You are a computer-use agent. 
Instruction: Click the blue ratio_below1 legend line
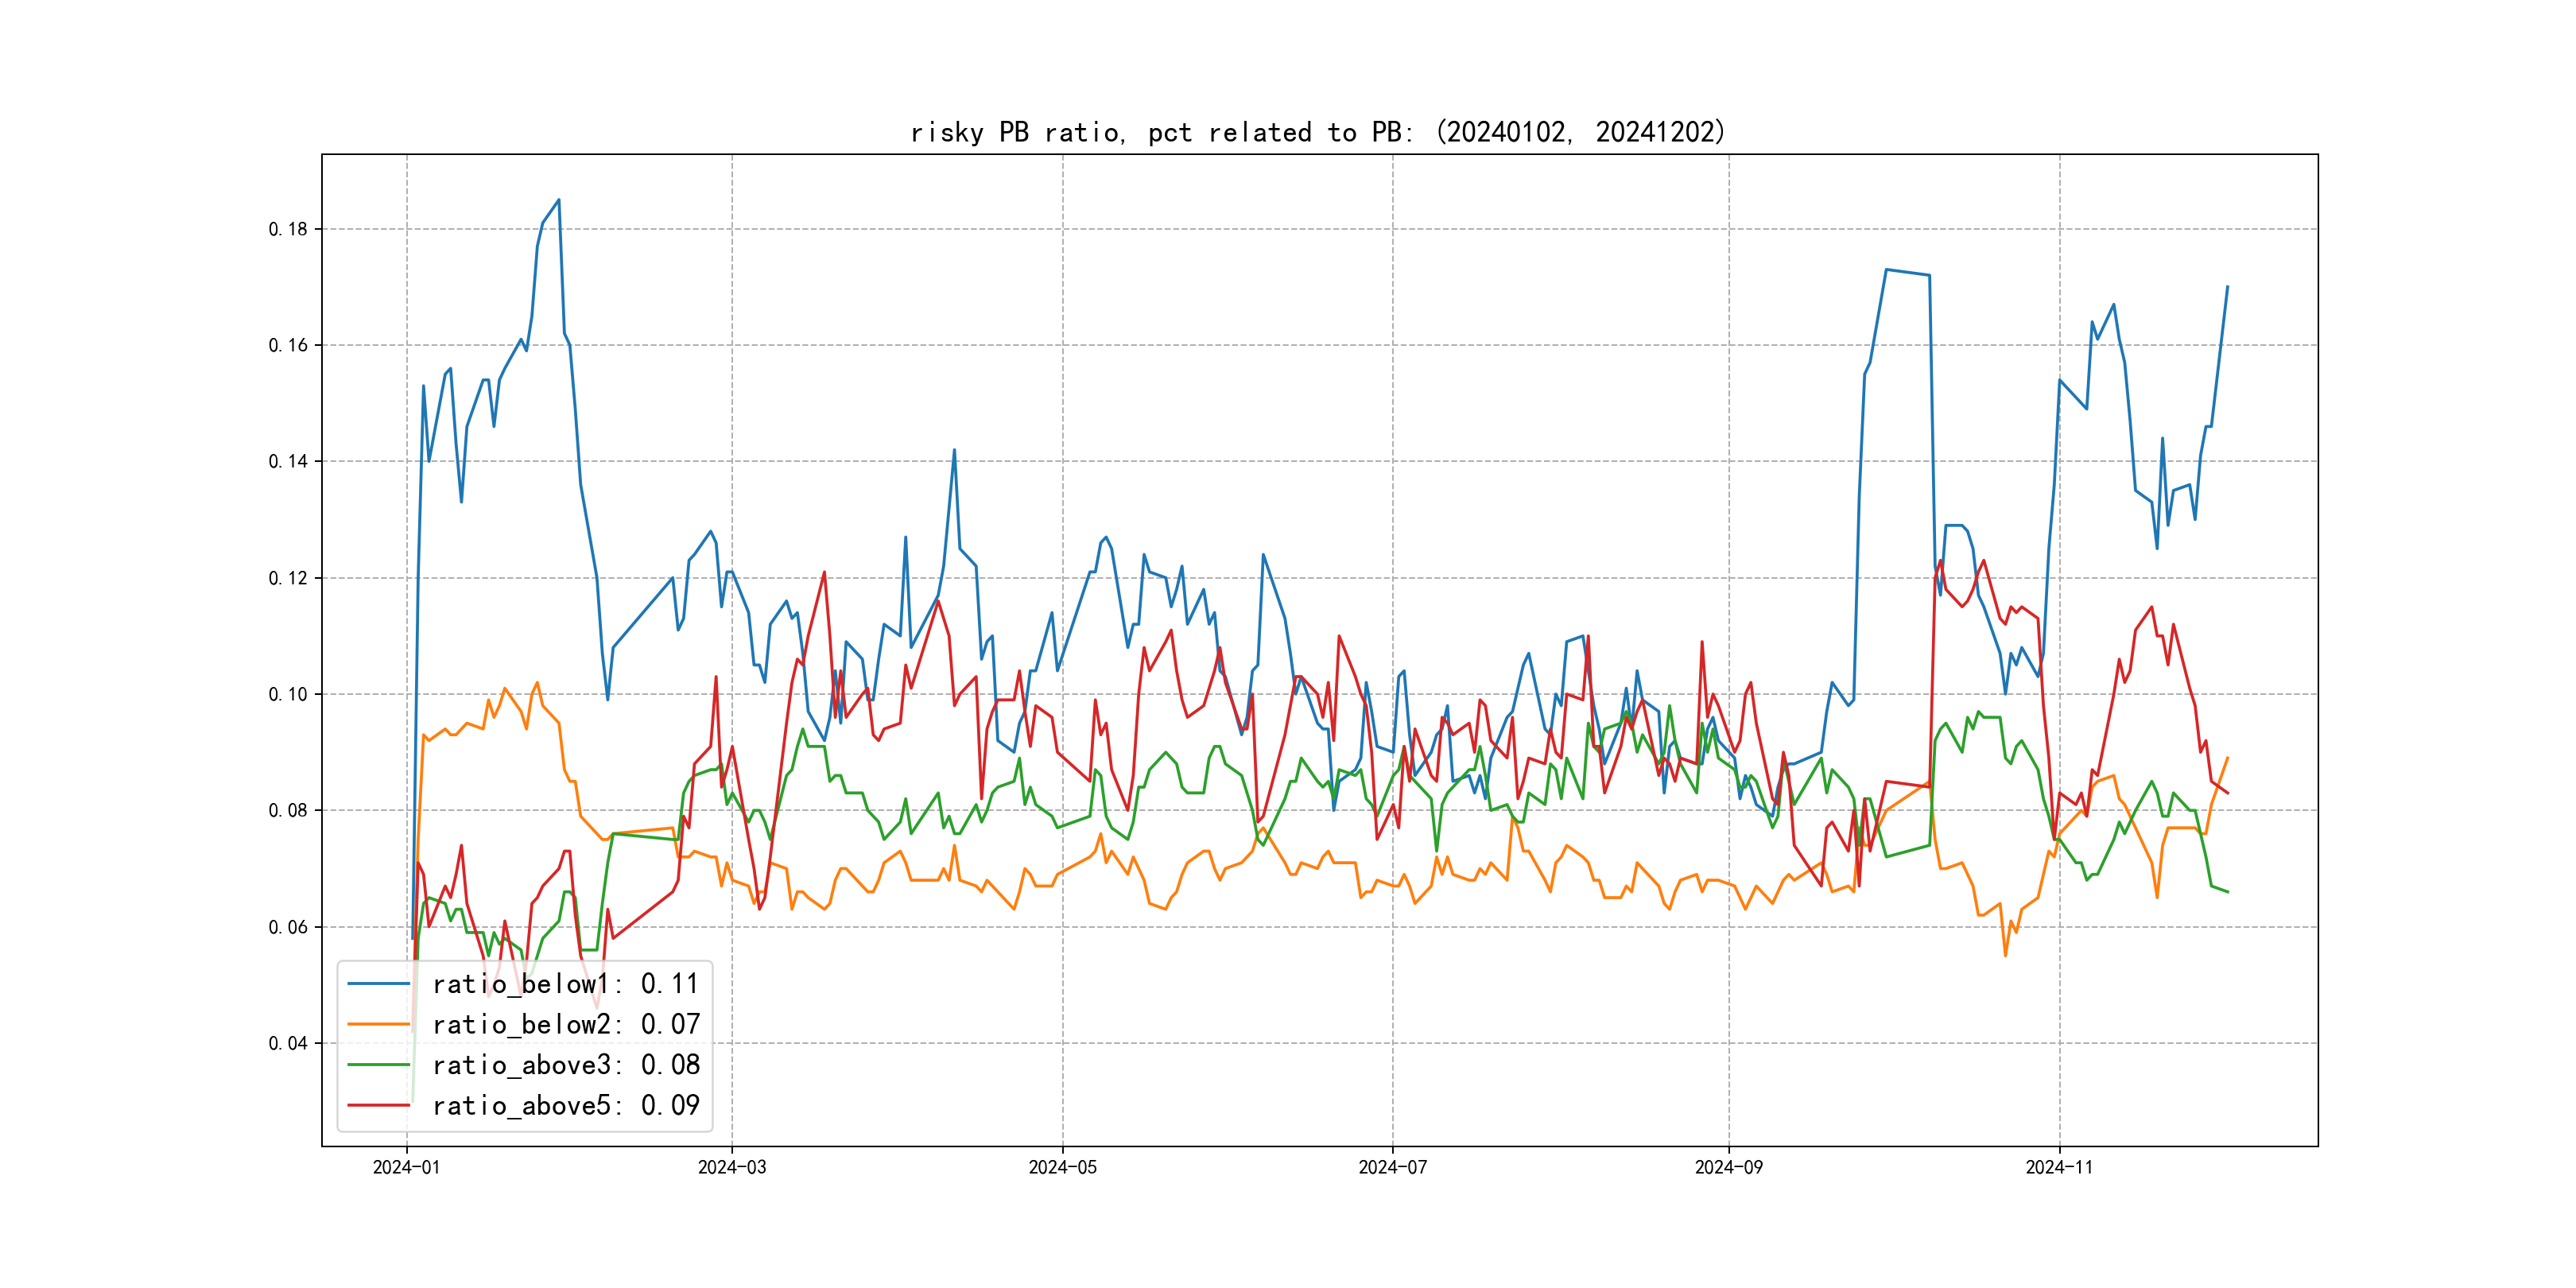pyautogui.click(x=378, y=984)
